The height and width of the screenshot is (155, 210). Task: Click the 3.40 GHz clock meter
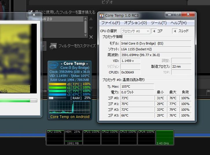point(165,138)
